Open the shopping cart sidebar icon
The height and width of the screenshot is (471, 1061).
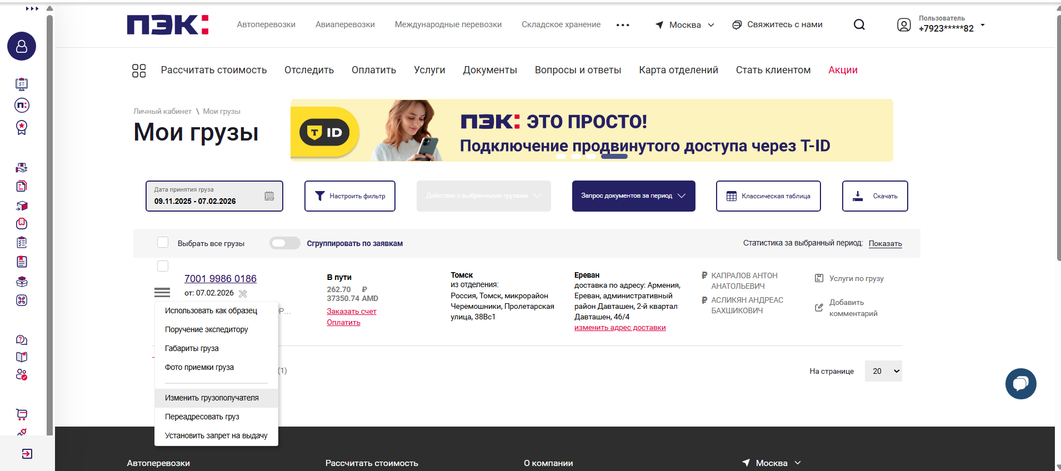click(x=22, y=414)
